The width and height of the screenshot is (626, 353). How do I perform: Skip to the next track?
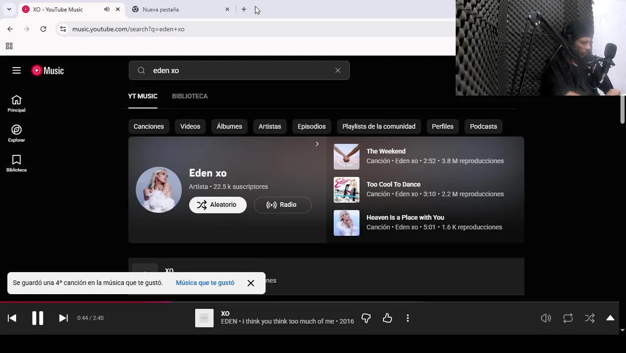[x=63, y=318]
